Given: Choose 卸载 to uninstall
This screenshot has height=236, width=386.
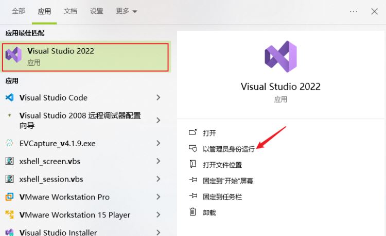Looking at the screenshot, I should click(x=209, y=212).
